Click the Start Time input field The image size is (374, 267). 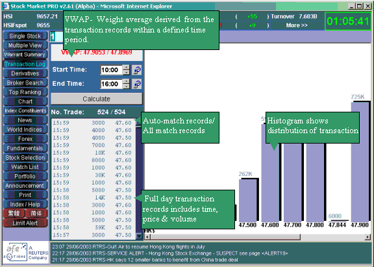click(112, 70)
